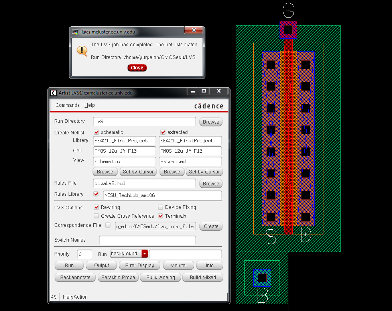Click the Run button to start LVS
This screenshot has width=392, height=311.
pyautogui.click(x=69, y=266)
